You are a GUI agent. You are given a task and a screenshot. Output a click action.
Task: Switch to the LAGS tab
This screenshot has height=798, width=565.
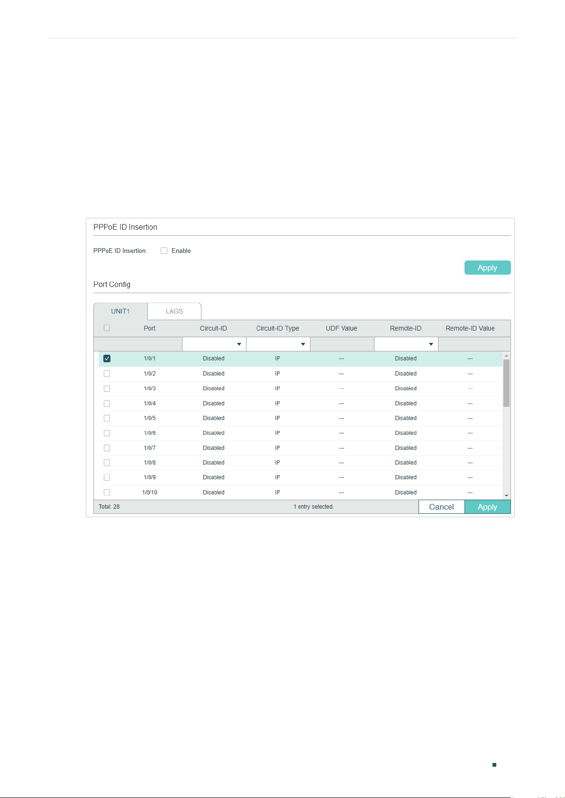174,311
